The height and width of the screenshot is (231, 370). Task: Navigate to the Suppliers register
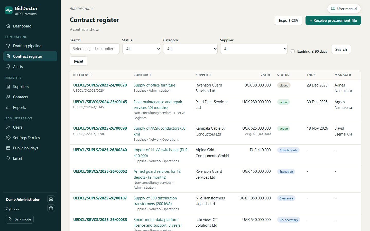(30, 86)
